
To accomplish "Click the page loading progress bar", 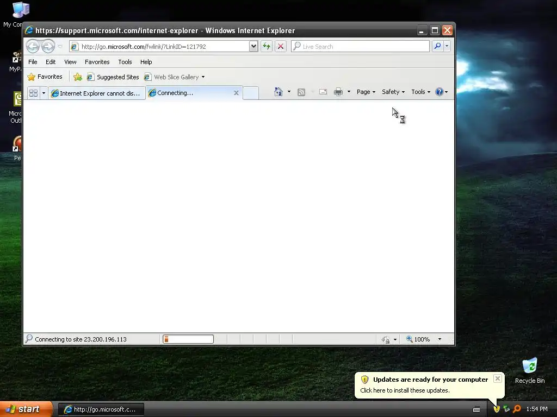I will pyautogui.click(x=188, y=339).
